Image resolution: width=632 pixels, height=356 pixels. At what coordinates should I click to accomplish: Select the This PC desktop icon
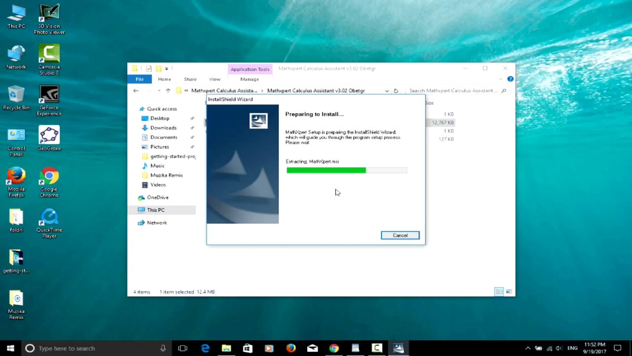(x=16, y=17)
